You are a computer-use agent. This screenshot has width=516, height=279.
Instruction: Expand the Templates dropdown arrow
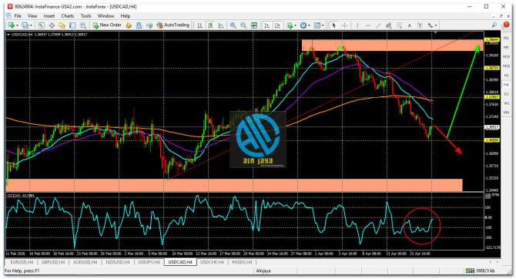(x=323, y=25)
